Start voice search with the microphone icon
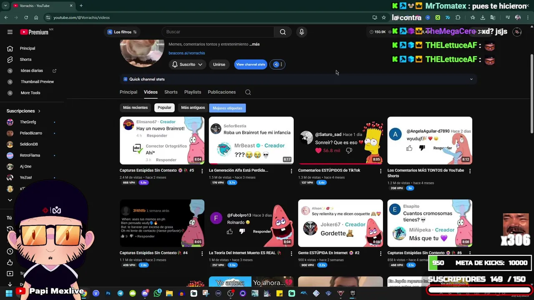The height and width of the screenshot is (300, 534). click(x=302, y=32)
